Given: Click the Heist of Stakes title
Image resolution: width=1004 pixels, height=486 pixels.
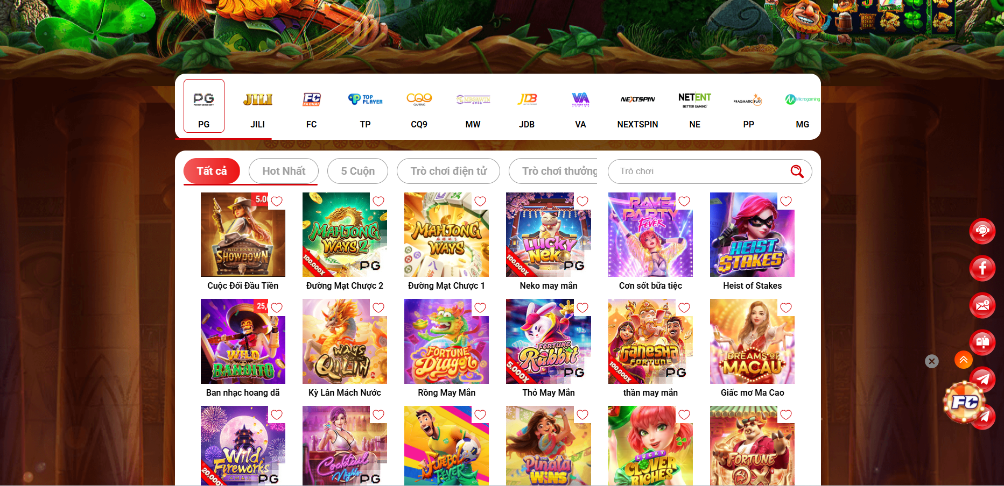Looking at the screenshot, I should [x=752, y=286].
